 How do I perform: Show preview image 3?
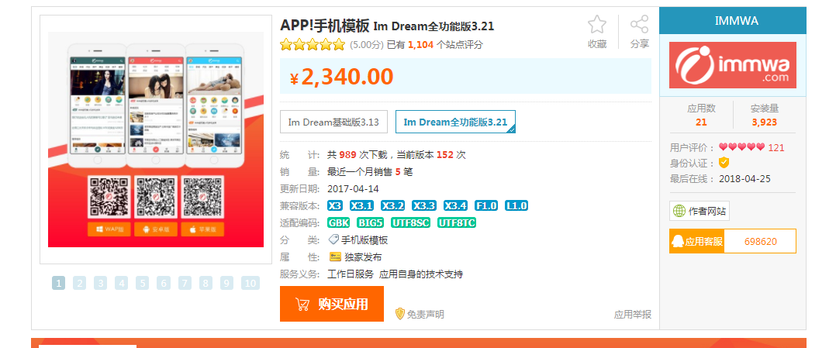(100, 283)
